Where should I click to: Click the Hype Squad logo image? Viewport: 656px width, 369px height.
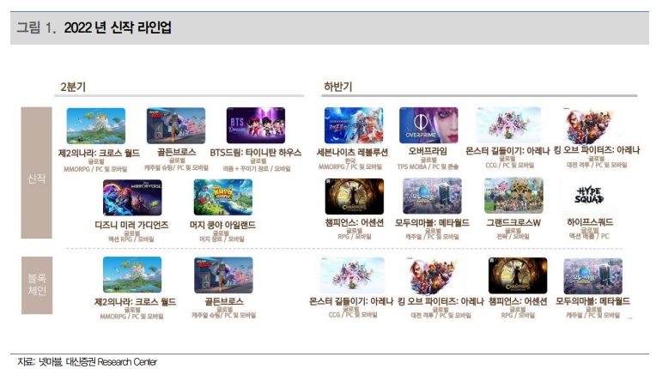pyautogui.click(x=589, y=195)
